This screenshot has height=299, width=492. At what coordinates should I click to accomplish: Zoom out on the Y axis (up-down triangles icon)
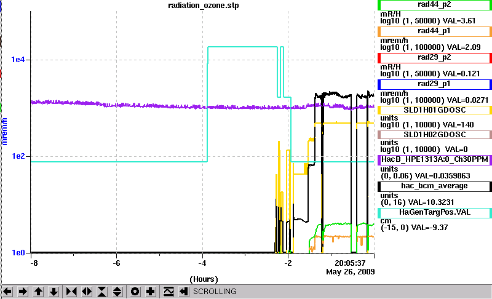pos(117,292)
